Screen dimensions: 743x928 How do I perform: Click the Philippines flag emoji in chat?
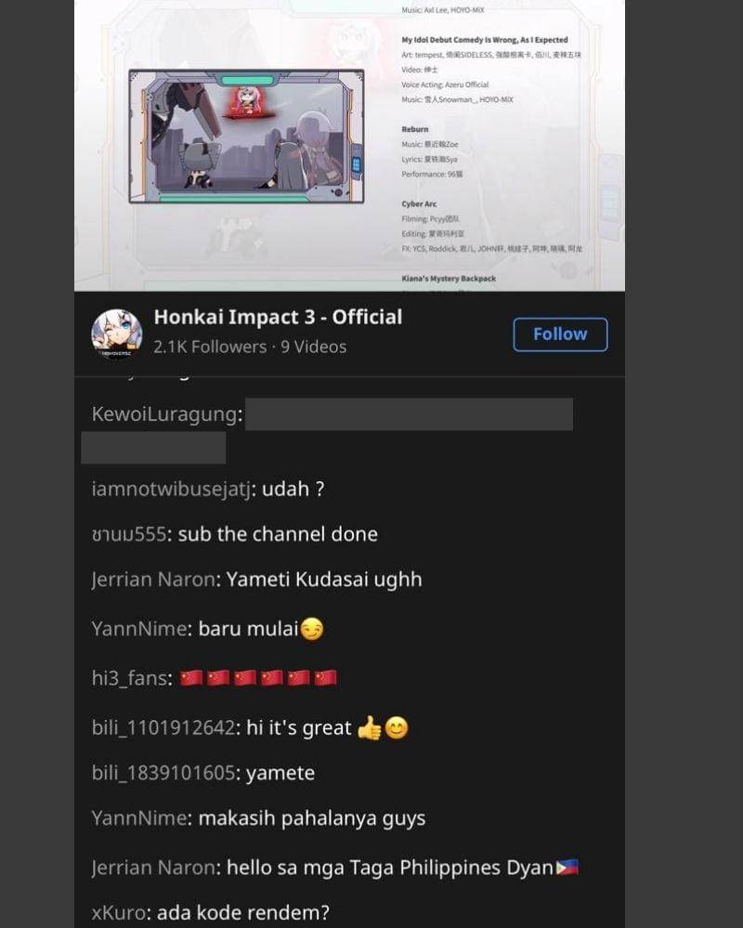[567, 868]
